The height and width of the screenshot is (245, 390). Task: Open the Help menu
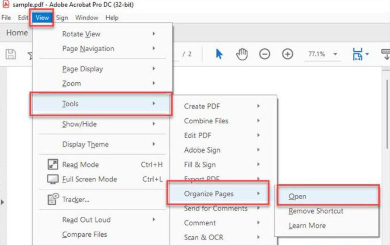click(112, 18)
